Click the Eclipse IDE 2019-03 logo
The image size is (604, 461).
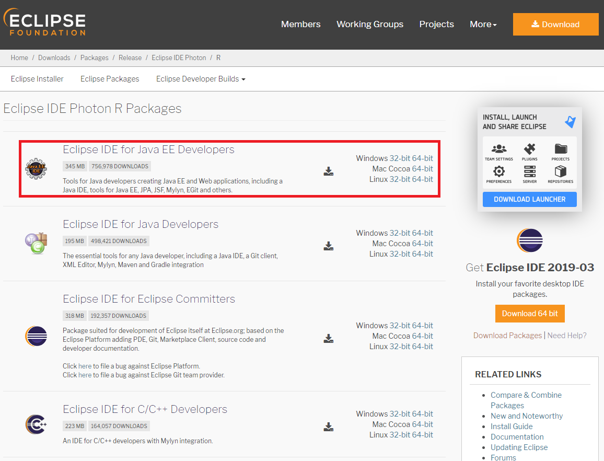(530, 240)
